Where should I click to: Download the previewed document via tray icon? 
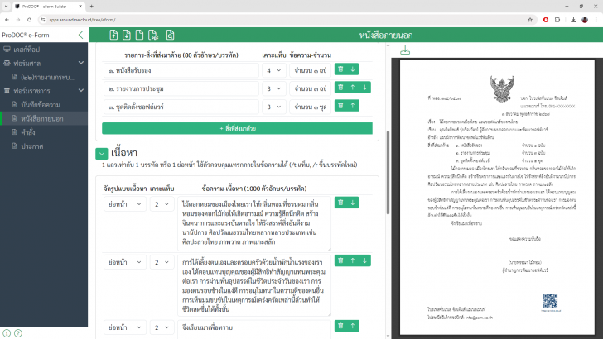tap(405, 50)
